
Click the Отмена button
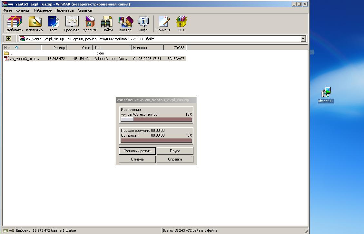tap(137, 159)
